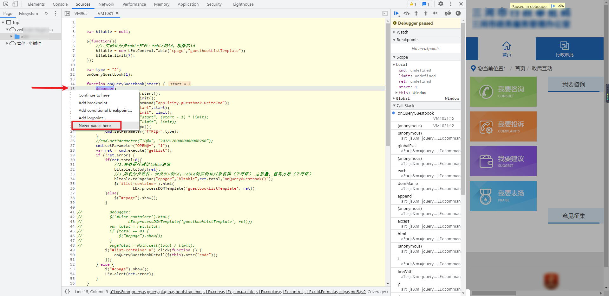
Task: Resume script execution in debugger toolbar
Action: point(396,13)
